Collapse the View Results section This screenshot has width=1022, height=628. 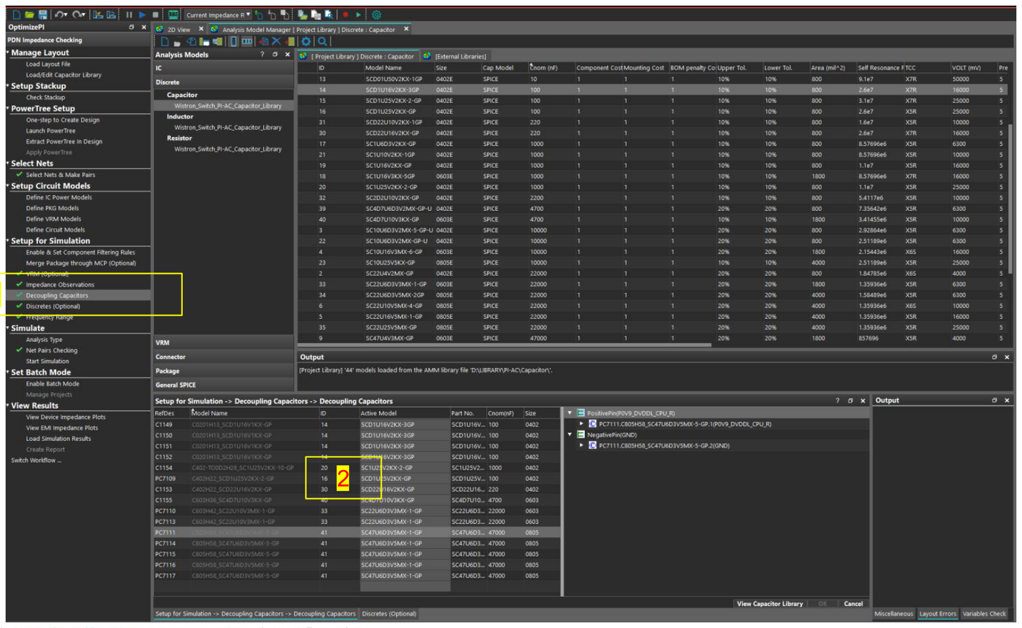click(8, 405)
